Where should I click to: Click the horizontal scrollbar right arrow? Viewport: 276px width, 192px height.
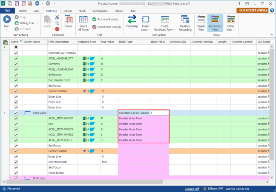267,182
